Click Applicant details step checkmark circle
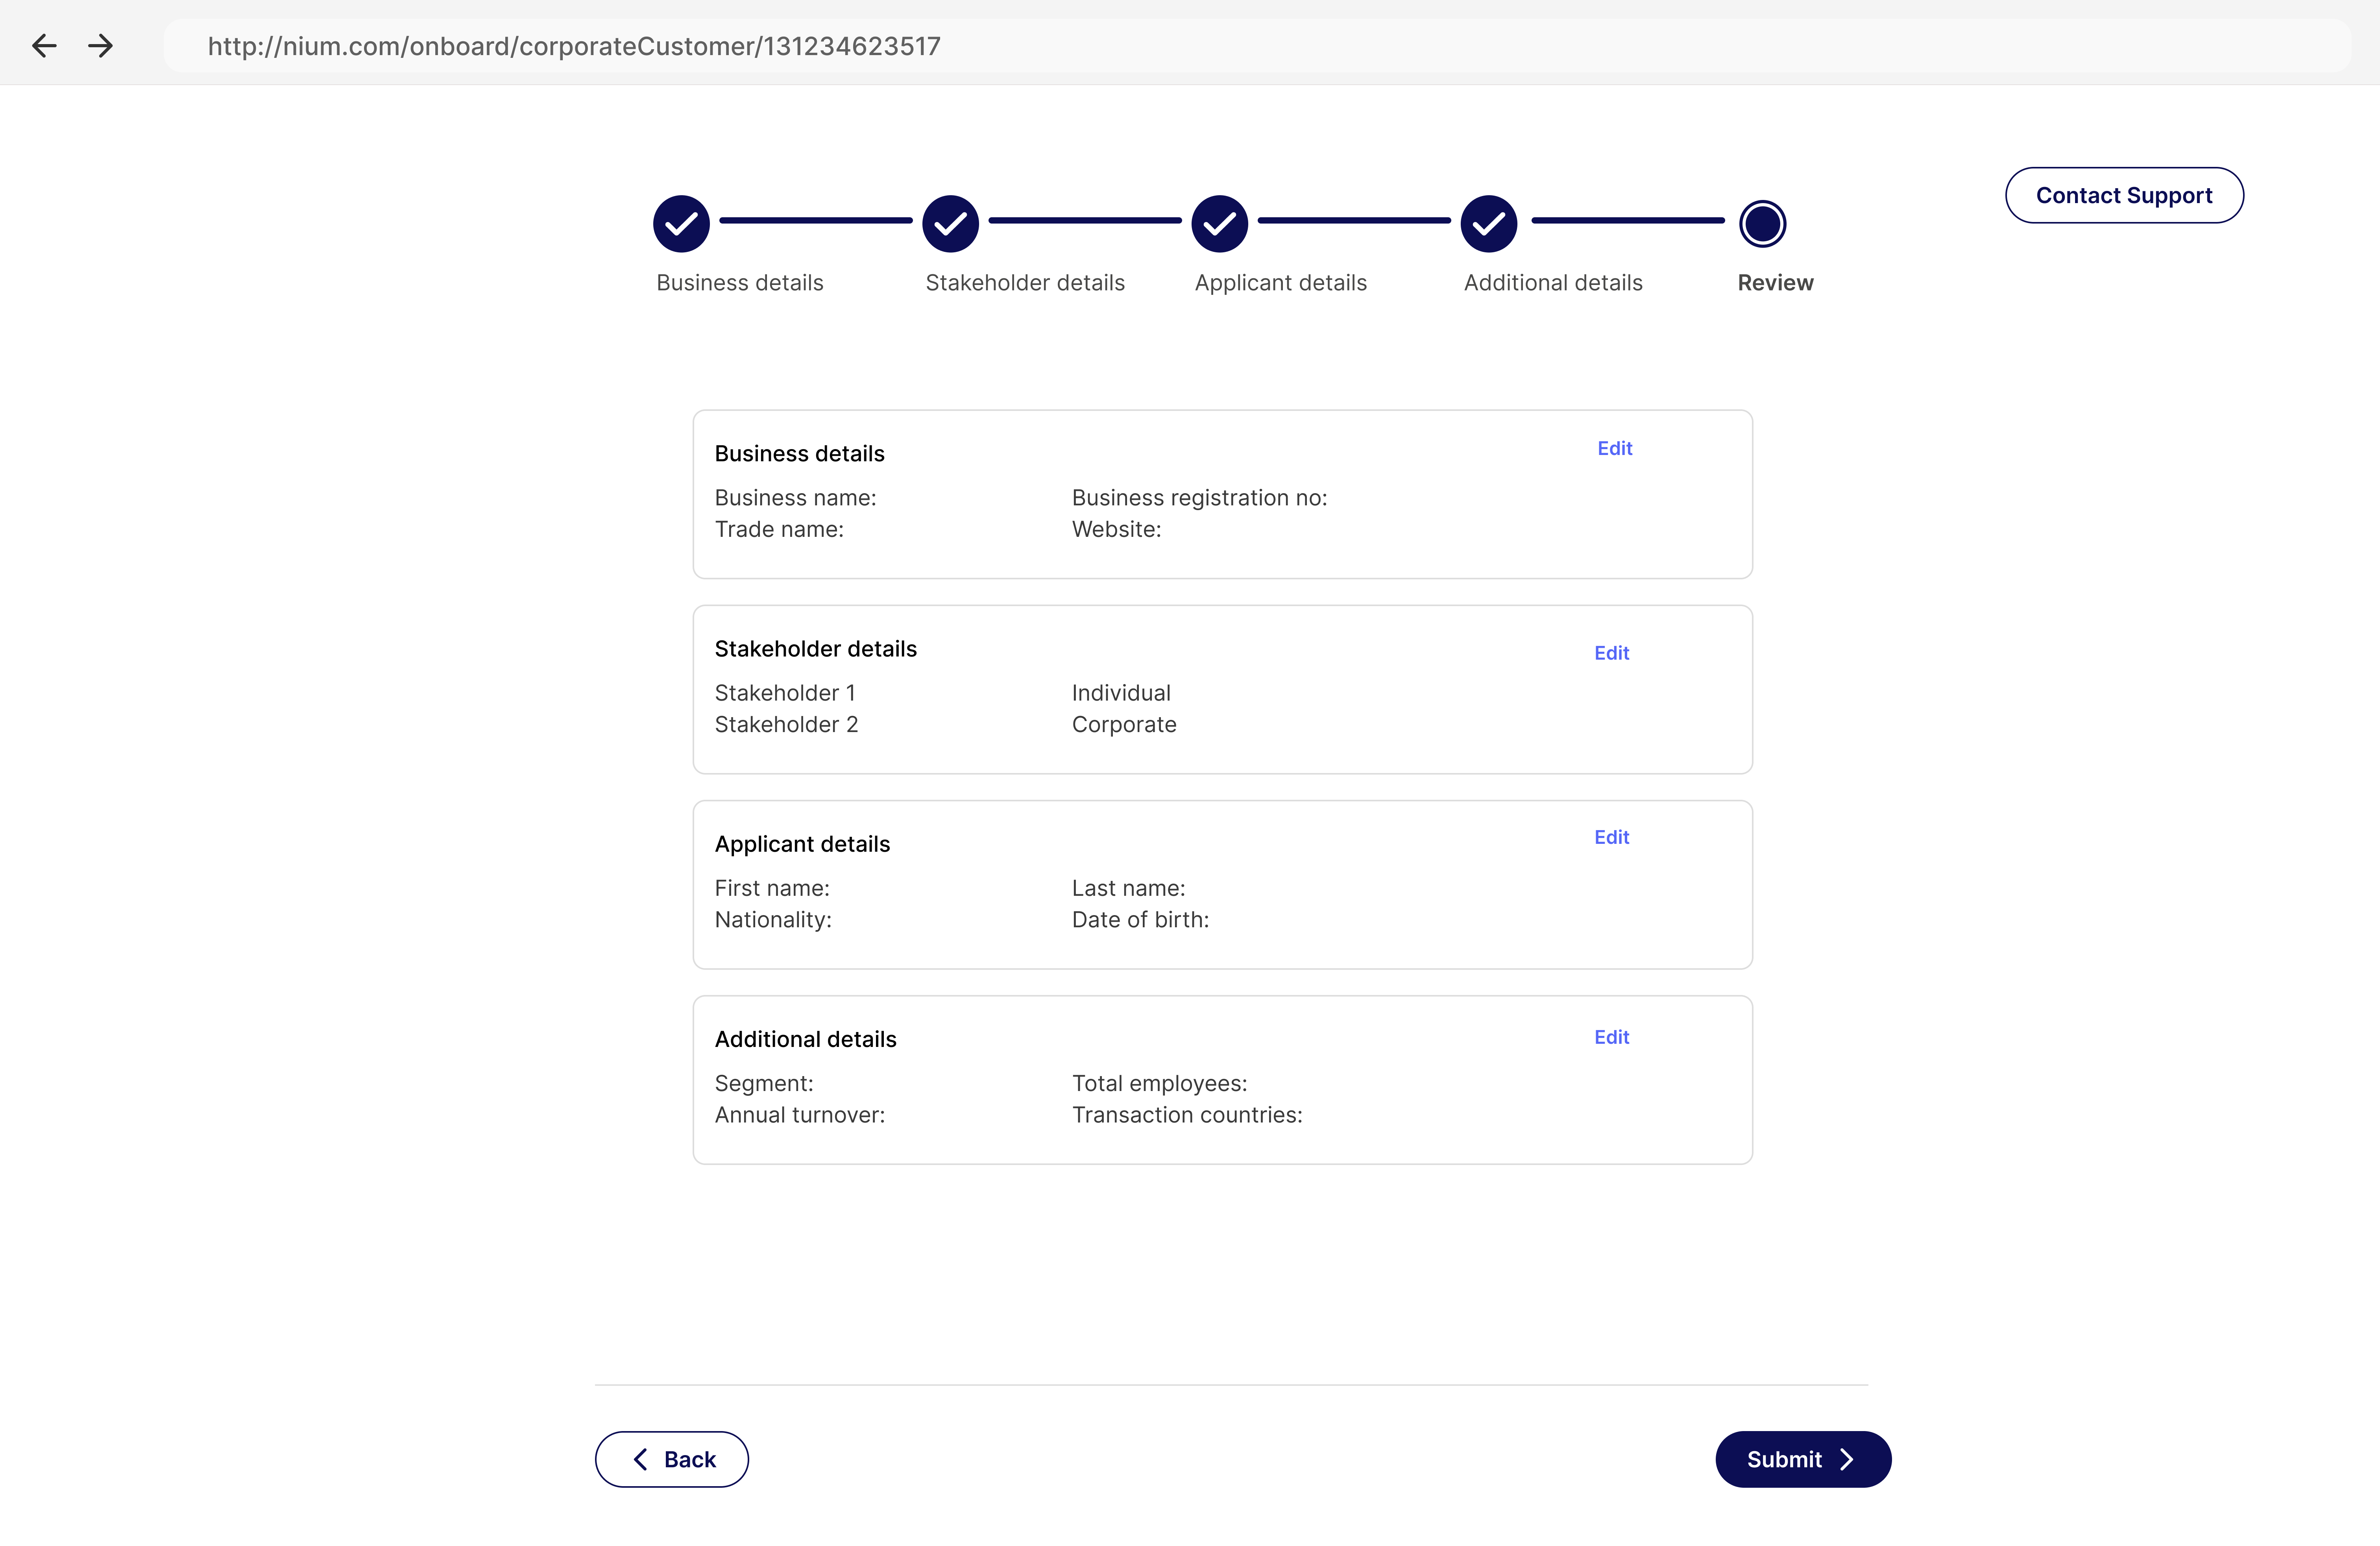The width and height of the screenshot is (2380, 1546). (1219, 224)
